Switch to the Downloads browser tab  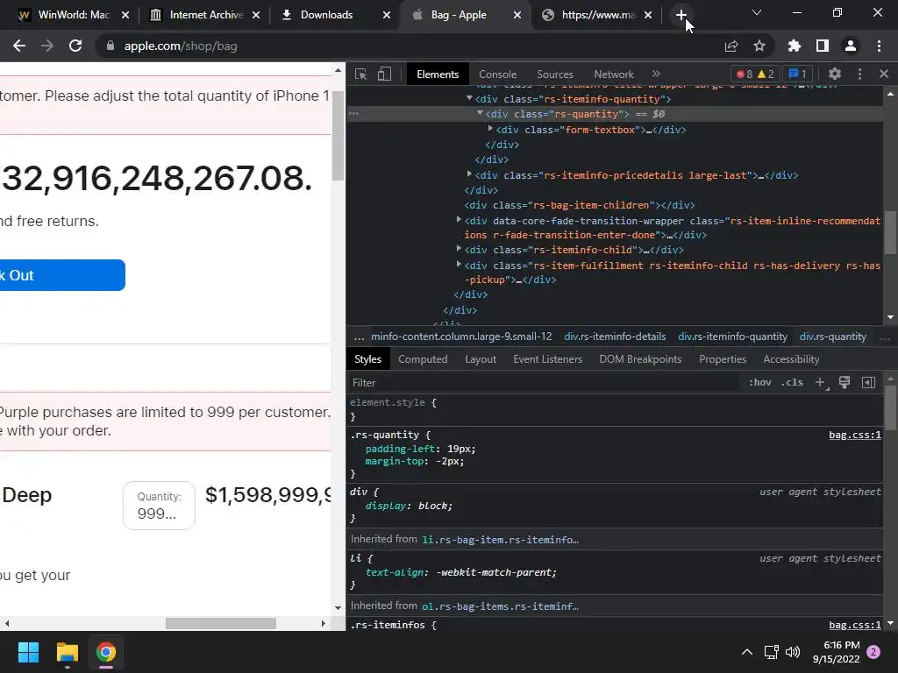[327, 15]
